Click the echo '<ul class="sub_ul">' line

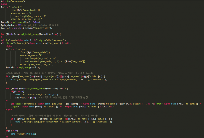click(37, 95)
